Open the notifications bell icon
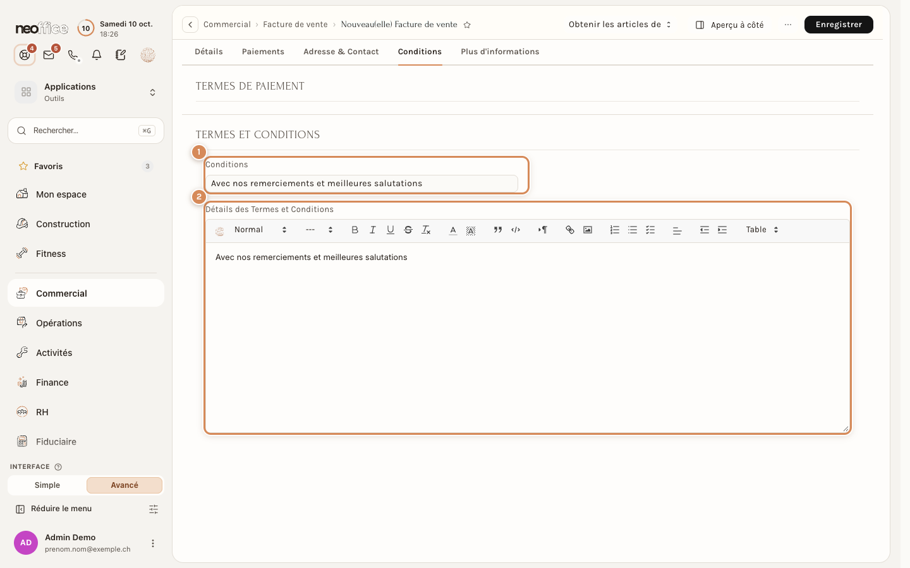This screenshot has height=568, width=910. tap(97, 55)
